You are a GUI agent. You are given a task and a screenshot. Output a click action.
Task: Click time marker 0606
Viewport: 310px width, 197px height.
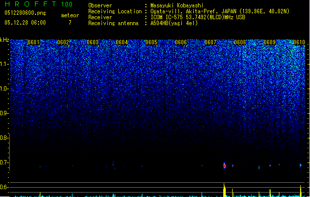[181, 42]
